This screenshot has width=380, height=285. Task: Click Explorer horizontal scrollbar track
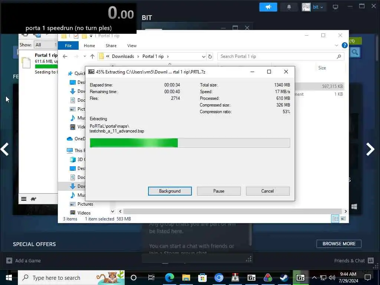[233, 211]
